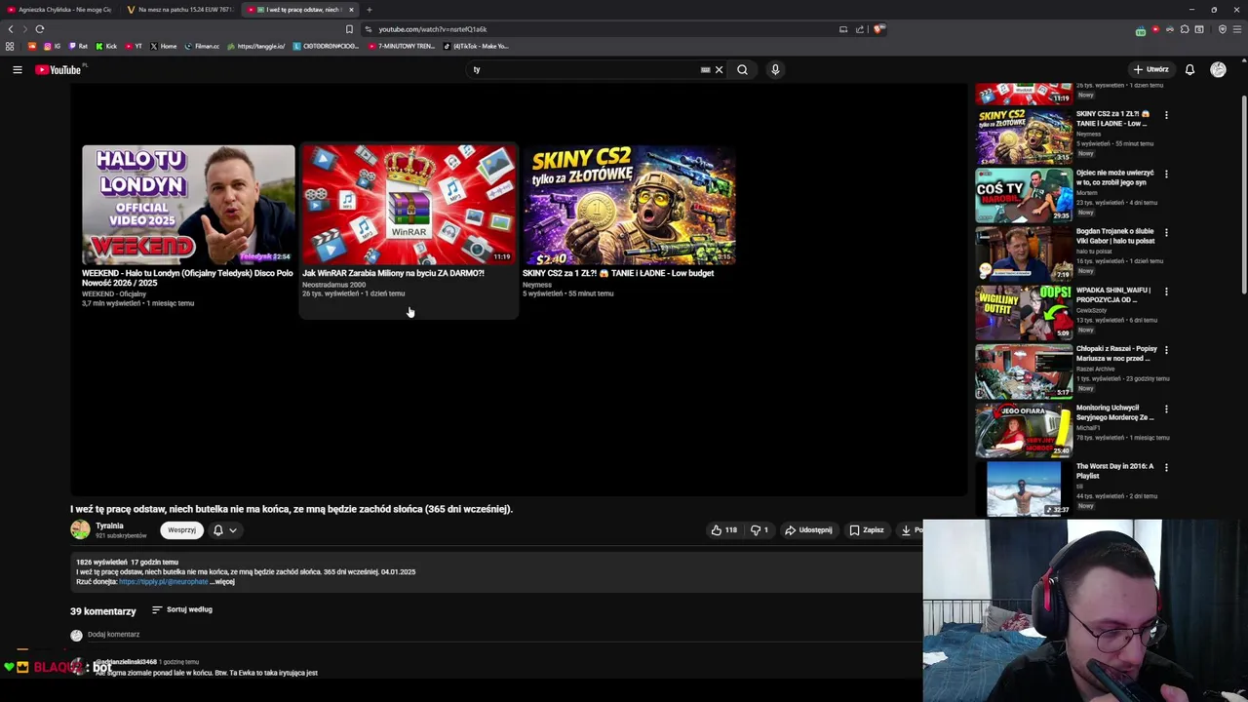
Task: Open on-screen keyboard icon in search box
Action: 705,69
